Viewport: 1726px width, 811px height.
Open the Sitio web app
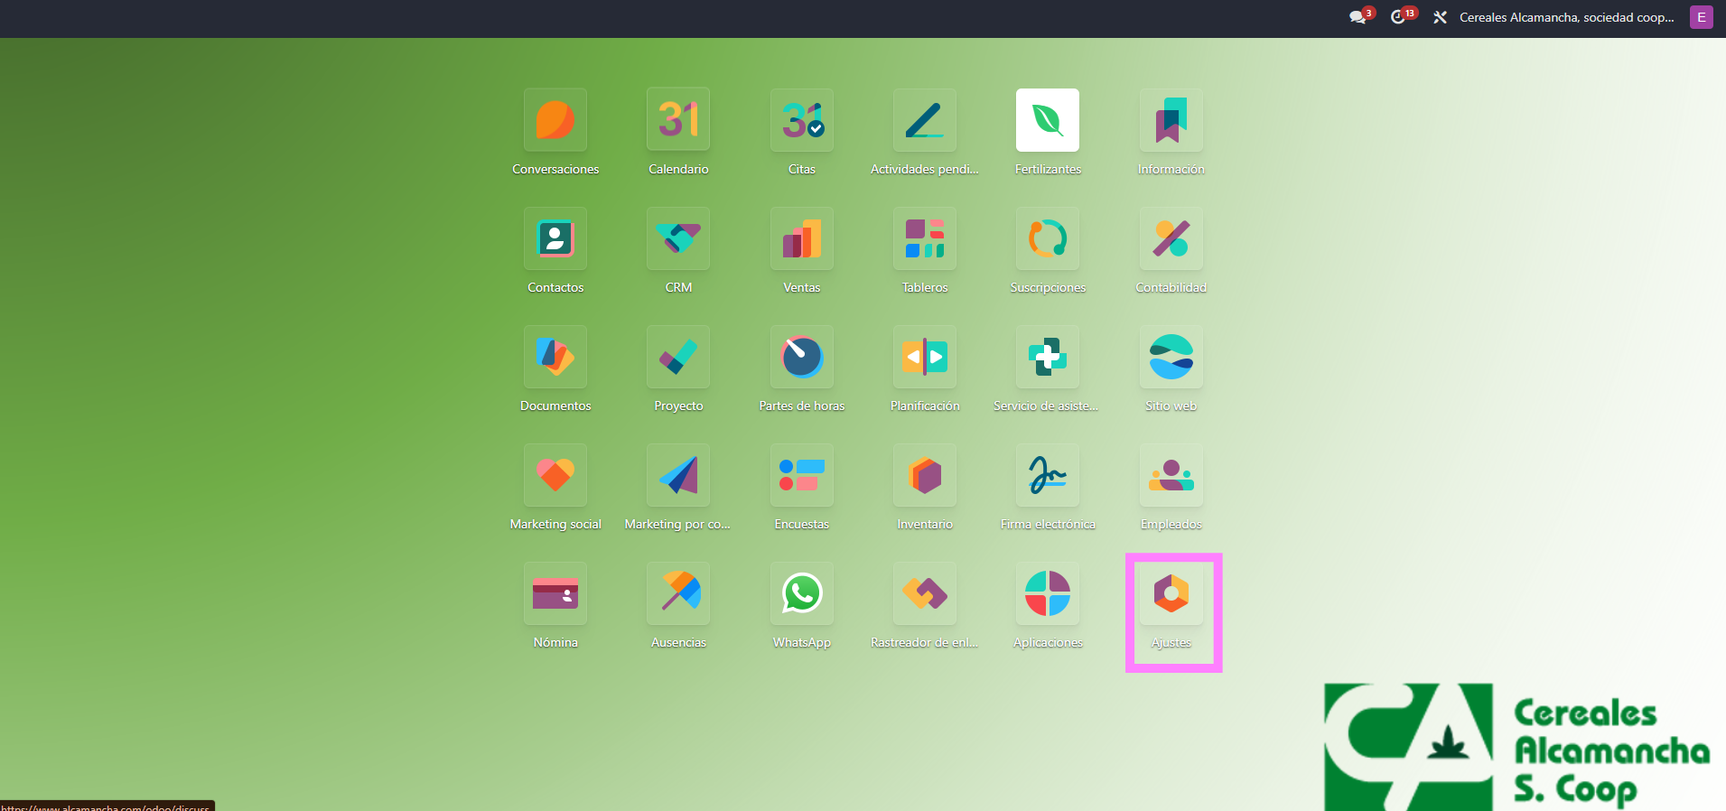coord(1171,357)
